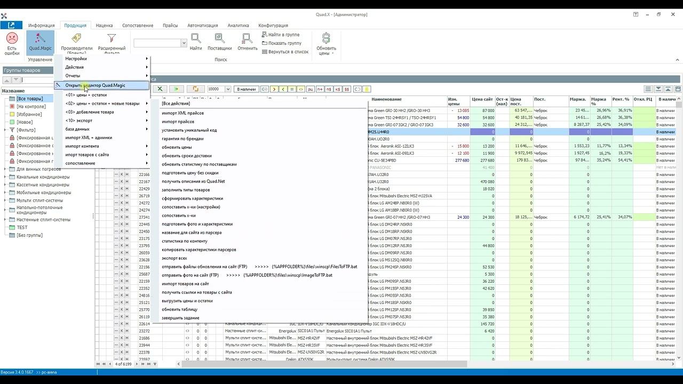Image resolution: width=683 pixels, height=384 pixels.
Task: Toggle the 'п+' filter button
Action: (320, 89)
